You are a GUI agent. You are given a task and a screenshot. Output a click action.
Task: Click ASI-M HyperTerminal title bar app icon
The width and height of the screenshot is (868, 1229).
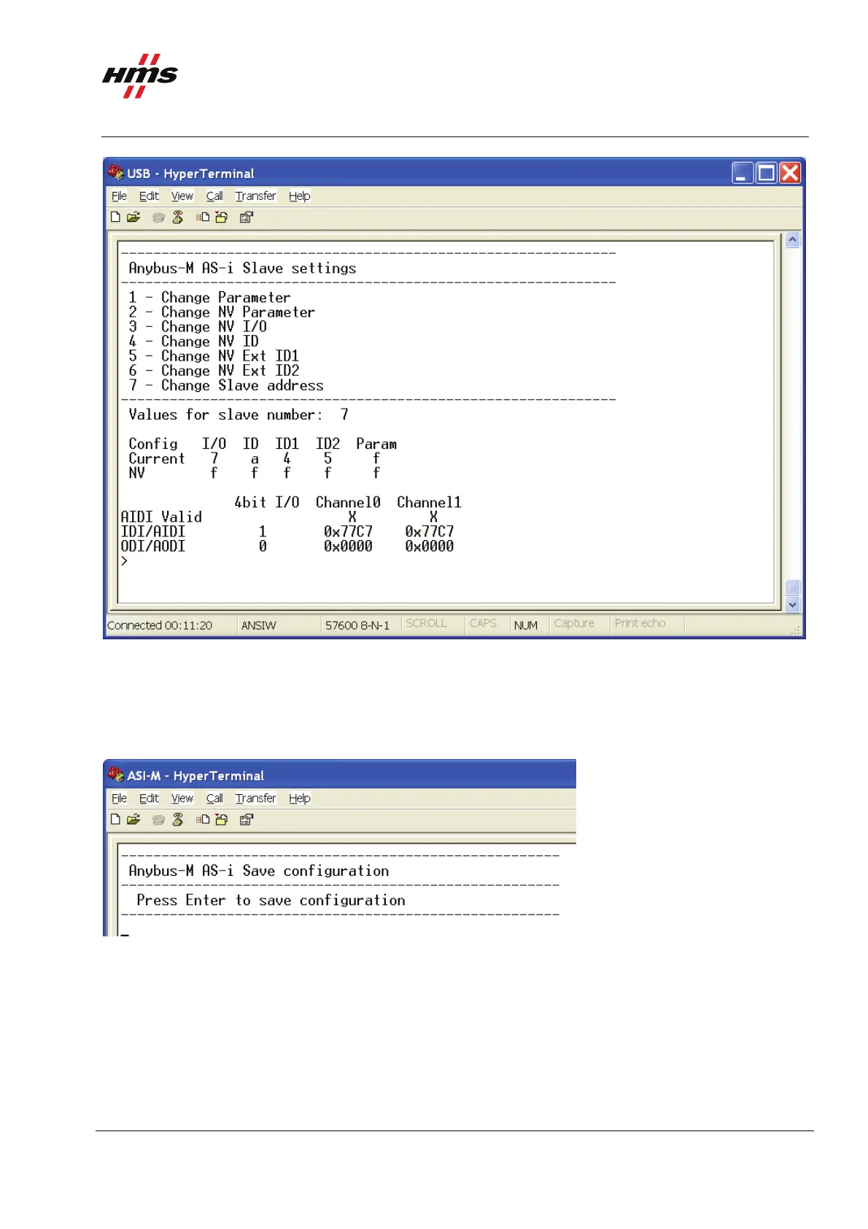[x=115, y=774]
